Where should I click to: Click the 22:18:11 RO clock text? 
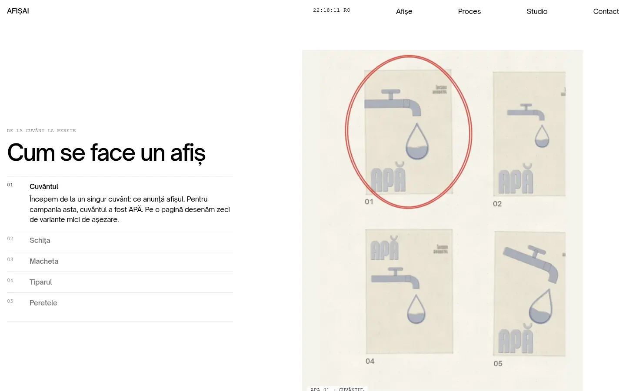point(331,10)
